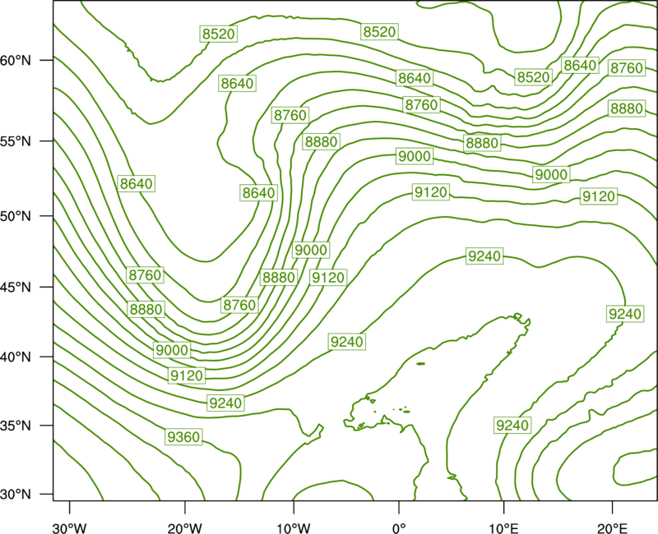Click the 9240 label just above 9360
Image resolution: width=658 pixels, height=534 pixels.
click(x=225, y=403)
